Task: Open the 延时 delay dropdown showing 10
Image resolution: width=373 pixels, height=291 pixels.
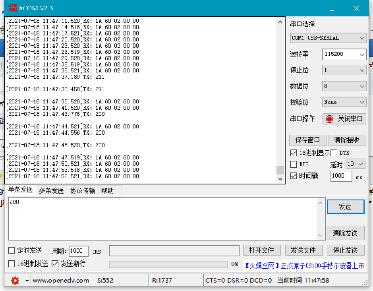Action: [355, 164]
